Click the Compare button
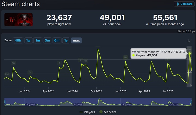The height and width of the screenshot is (115, 196). tap(185, 4)
